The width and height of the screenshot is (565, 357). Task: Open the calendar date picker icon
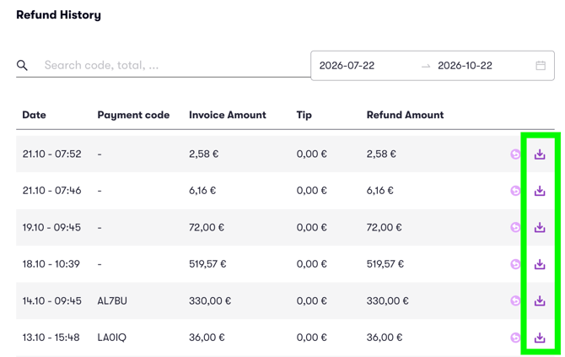tap(541, 66)
